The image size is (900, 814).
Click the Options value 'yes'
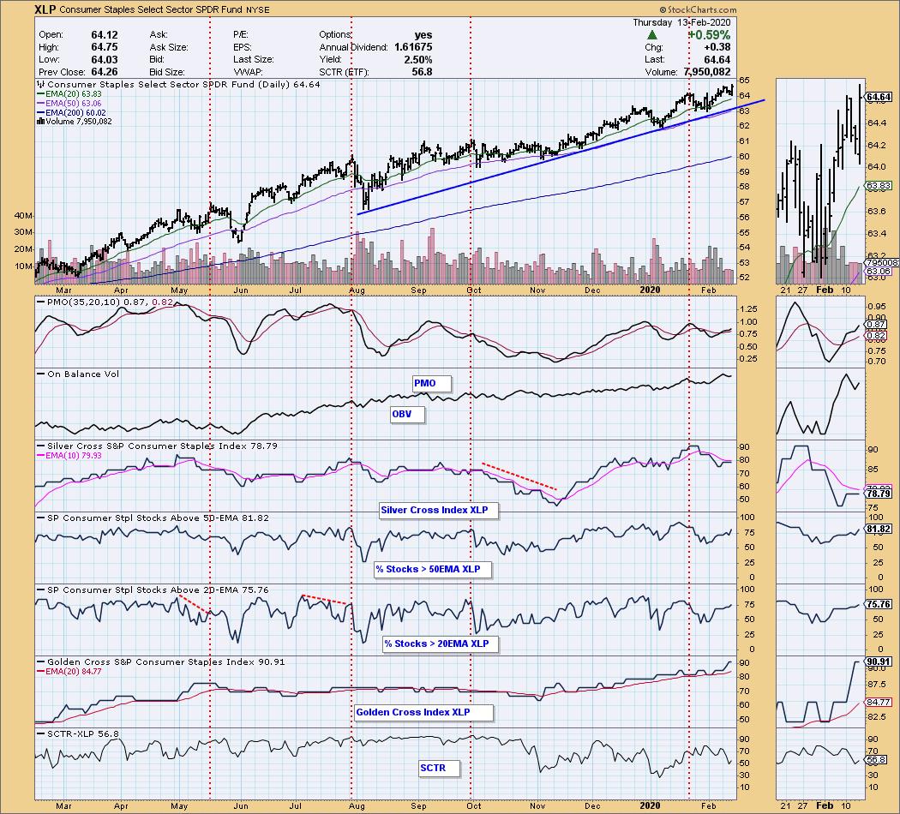pos(423,35)
